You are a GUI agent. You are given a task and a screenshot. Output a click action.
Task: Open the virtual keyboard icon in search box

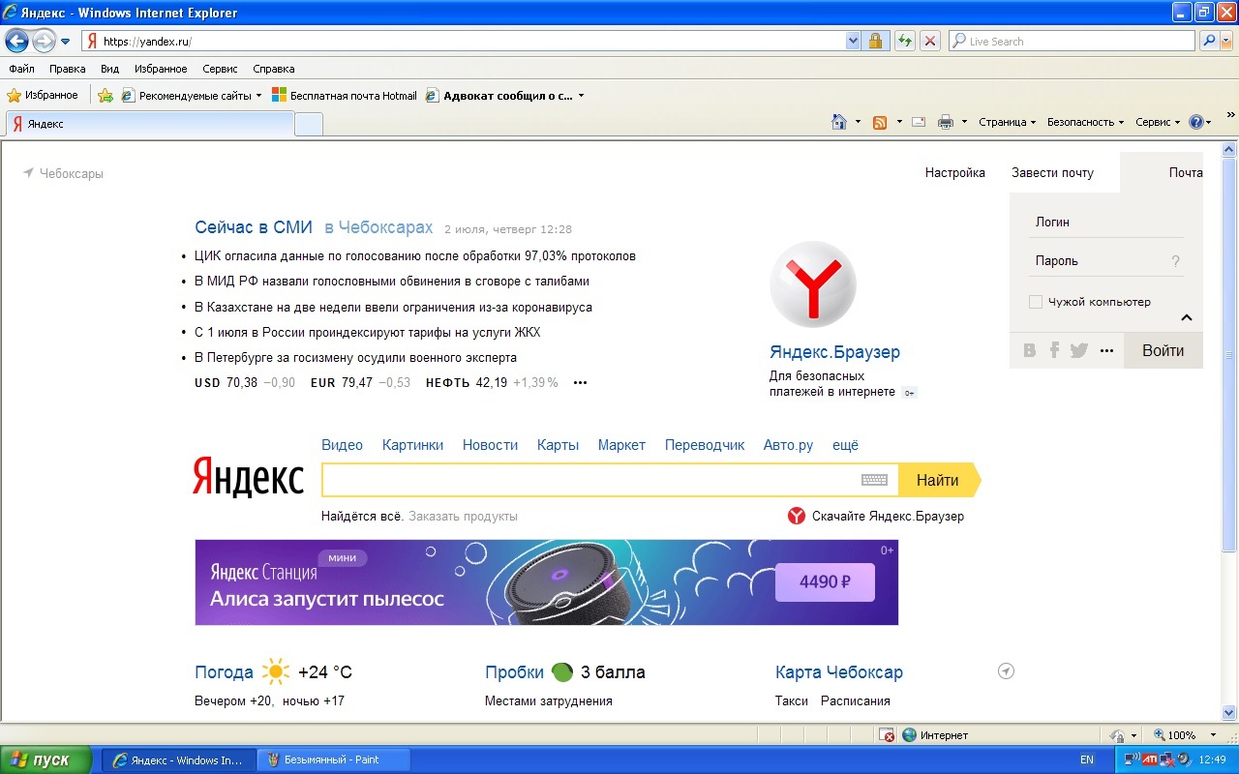coord(874,480)
